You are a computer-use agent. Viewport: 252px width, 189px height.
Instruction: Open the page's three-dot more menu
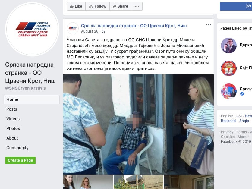137,6
